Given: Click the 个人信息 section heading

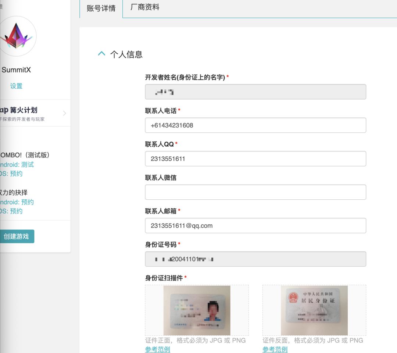Looking at the screenshot, I should (126, 54).
